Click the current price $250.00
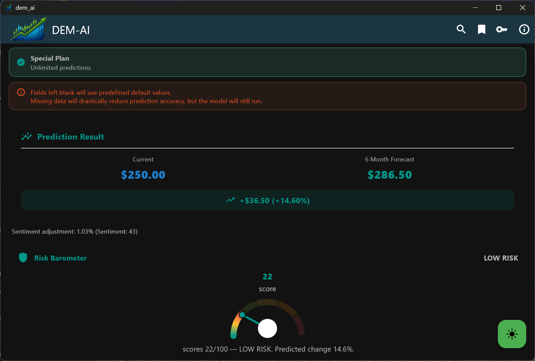 [x=143, y=175]
